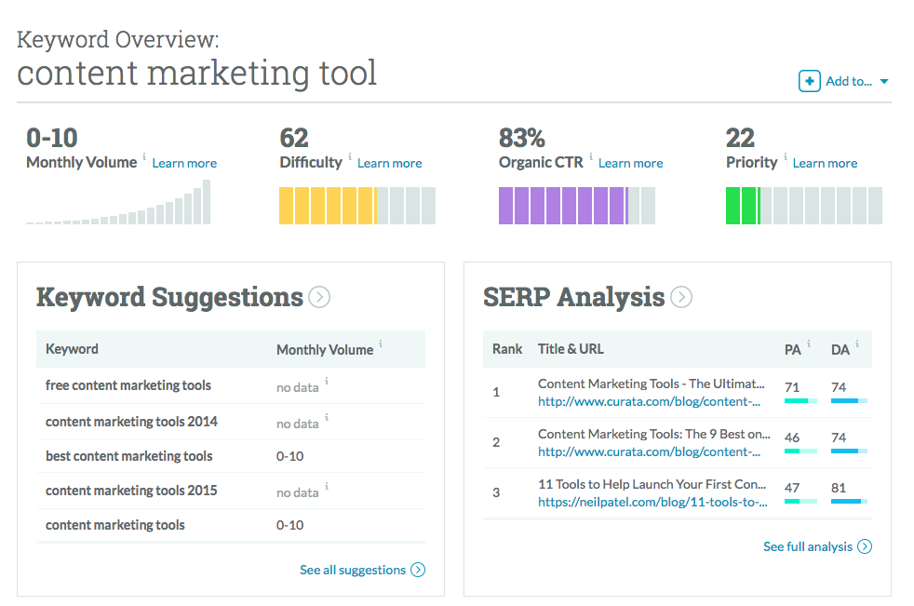Open Learn more link for Organic CTR
This screenshot has height=606, width=914.
pyautogui.click(x=631, y=163)
